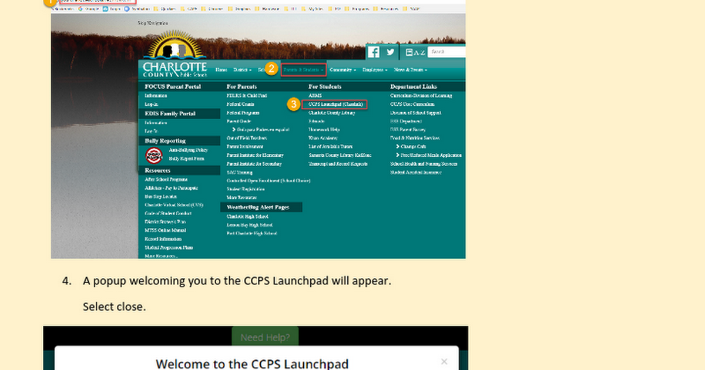Viewport: 705px width, 370px height.
Task: Open Lemon Bay High School WeatherBug link
Action: (x=250, y=225)
